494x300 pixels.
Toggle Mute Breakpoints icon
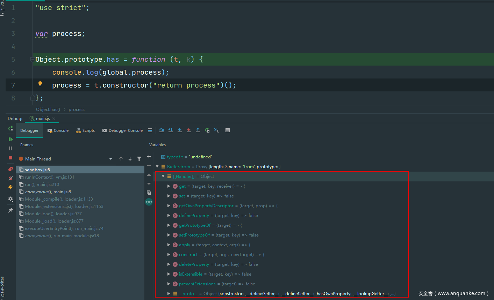click(10, 178)
